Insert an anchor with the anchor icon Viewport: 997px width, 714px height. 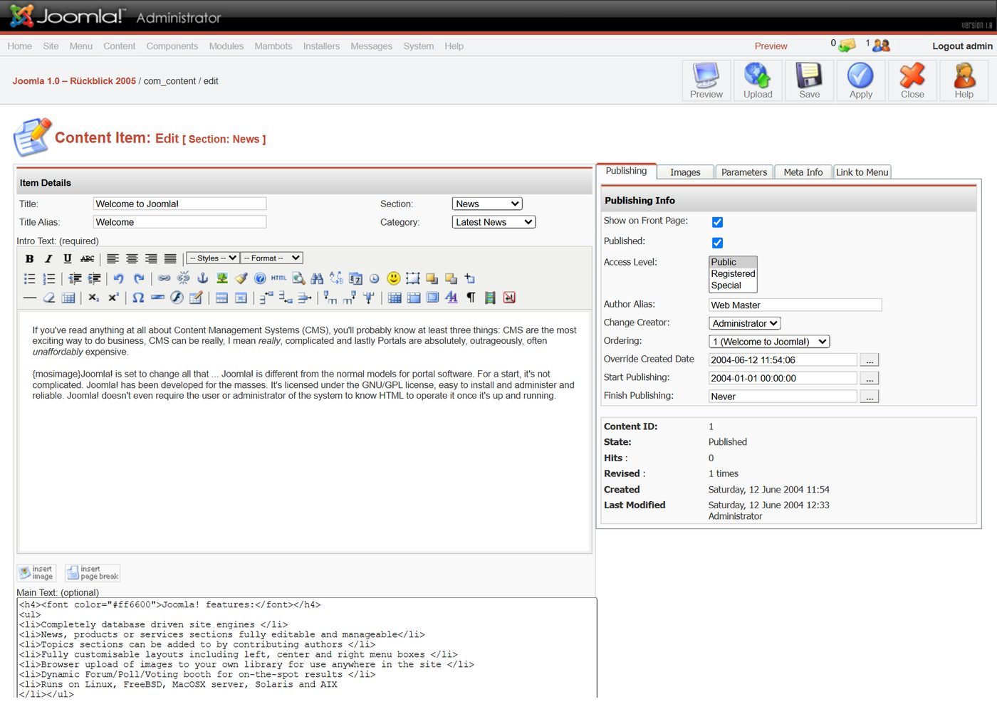click(x=202, y=278)
